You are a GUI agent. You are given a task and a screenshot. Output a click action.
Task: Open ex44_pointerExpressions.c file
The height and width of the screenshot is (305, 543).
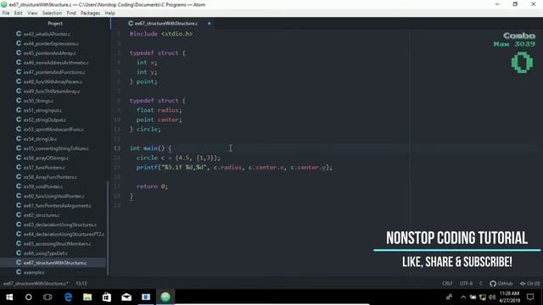click(51, 43)
